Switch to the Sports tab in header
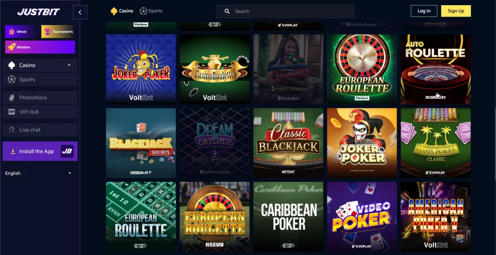Image resolution: width=496 pixels, height=255 pixels. [151, 11]
